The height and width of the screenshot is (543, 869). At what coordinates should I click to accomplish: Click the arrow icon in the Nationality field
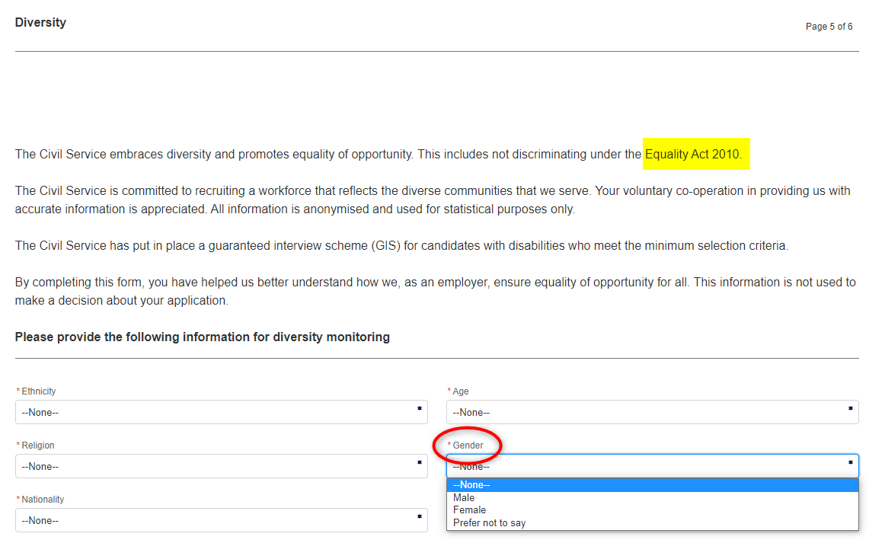(x=420, y=516)
